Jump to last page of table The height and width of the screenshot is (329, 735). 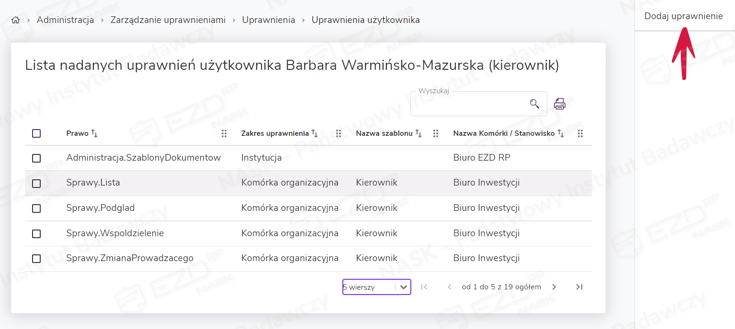(579, 287)
